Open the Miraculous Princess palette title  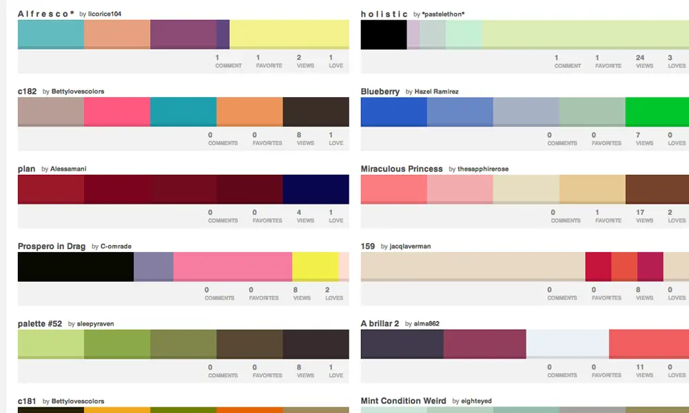pyautogui.click(x=402, y=169)
